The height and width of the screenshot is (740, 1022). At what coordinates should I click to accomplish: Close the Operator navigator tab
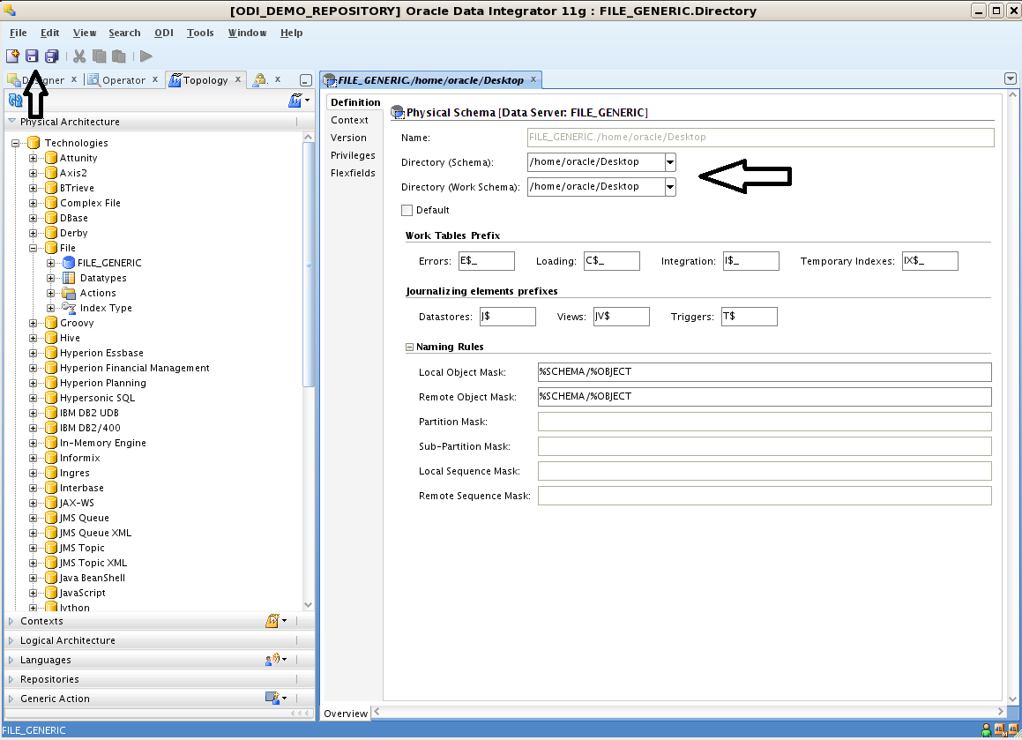click(x=155, y=79)
